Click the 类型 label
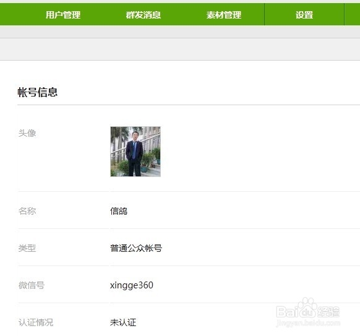 (27, 248)
